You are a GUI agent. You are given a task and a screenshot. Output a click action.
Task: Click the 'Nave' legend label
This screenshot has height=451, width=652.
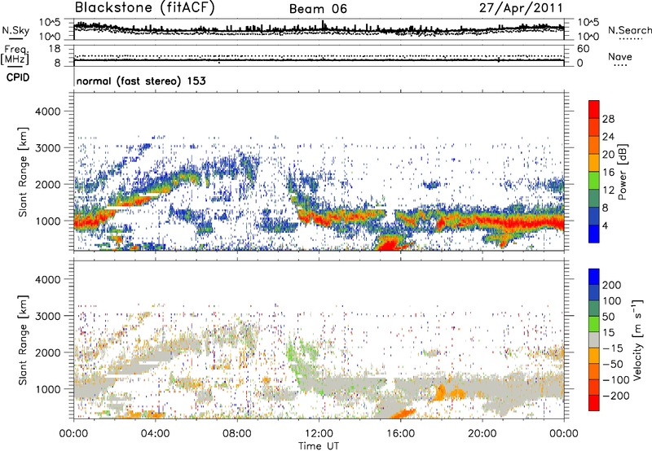[620, 56]
